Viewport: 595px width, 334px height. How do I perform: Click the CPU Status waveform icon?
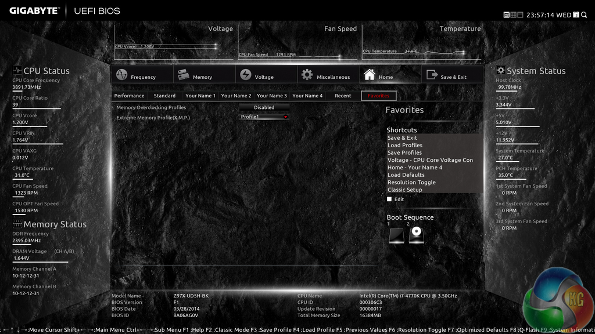(x=17, y=70)
